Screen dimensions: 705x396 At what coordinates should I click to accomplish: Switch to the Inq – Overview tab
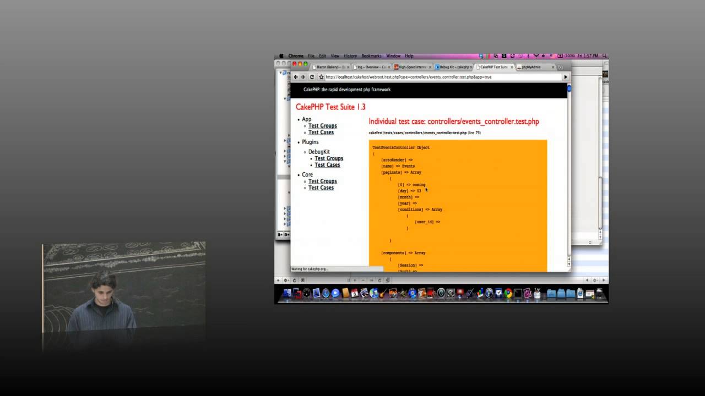(x=372, y=67)
